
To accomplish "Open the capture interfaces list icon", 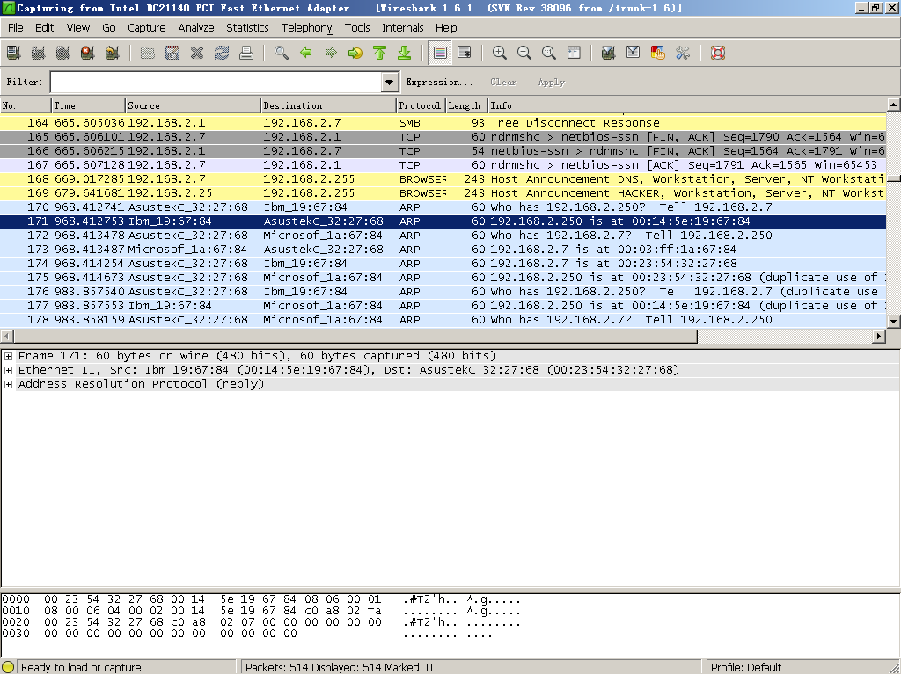I will click(13, 54).
